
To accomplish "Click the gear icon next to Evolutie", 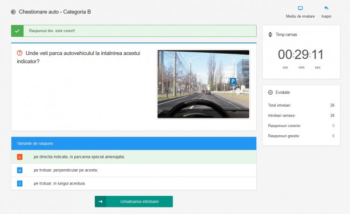I will pyautogui.click(x=270, y=92).
